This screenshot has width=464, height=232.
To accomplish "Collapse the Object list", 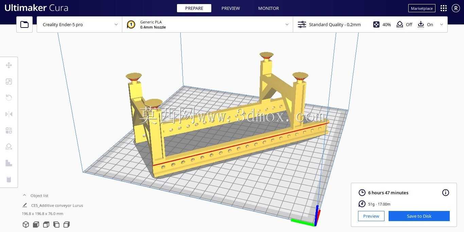I will (x=24, y=195).
